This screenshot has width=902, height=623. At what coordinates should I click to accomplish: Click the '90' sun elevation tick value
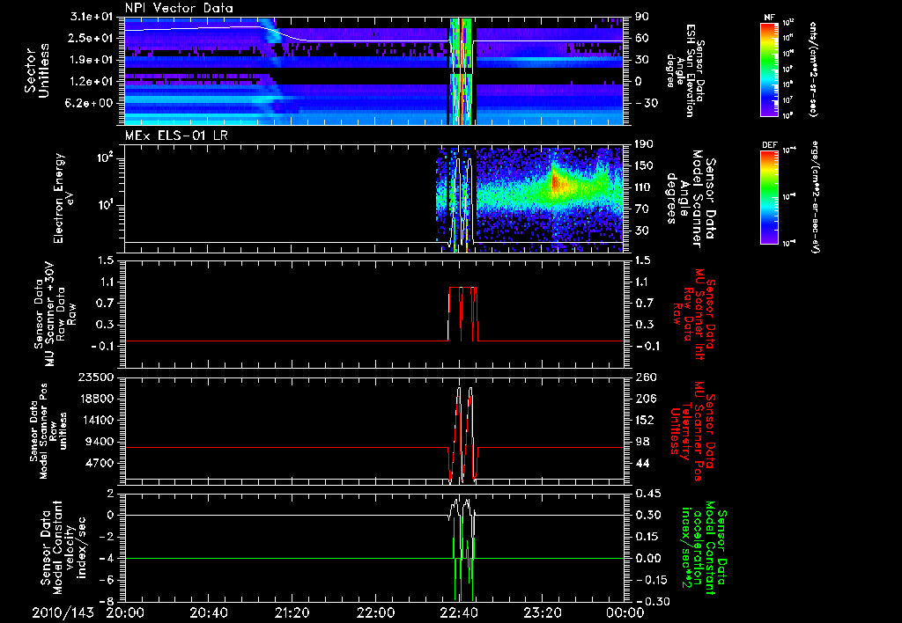641,18
